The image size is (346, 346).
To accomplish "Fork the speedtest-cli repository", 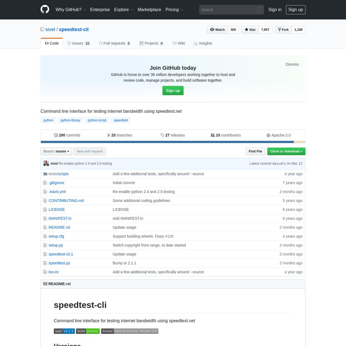I will [x=283, y=29].
